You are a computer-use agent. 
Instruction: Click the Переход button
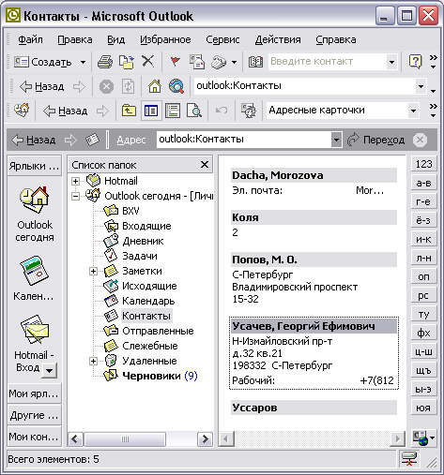(x=375, y=140)
